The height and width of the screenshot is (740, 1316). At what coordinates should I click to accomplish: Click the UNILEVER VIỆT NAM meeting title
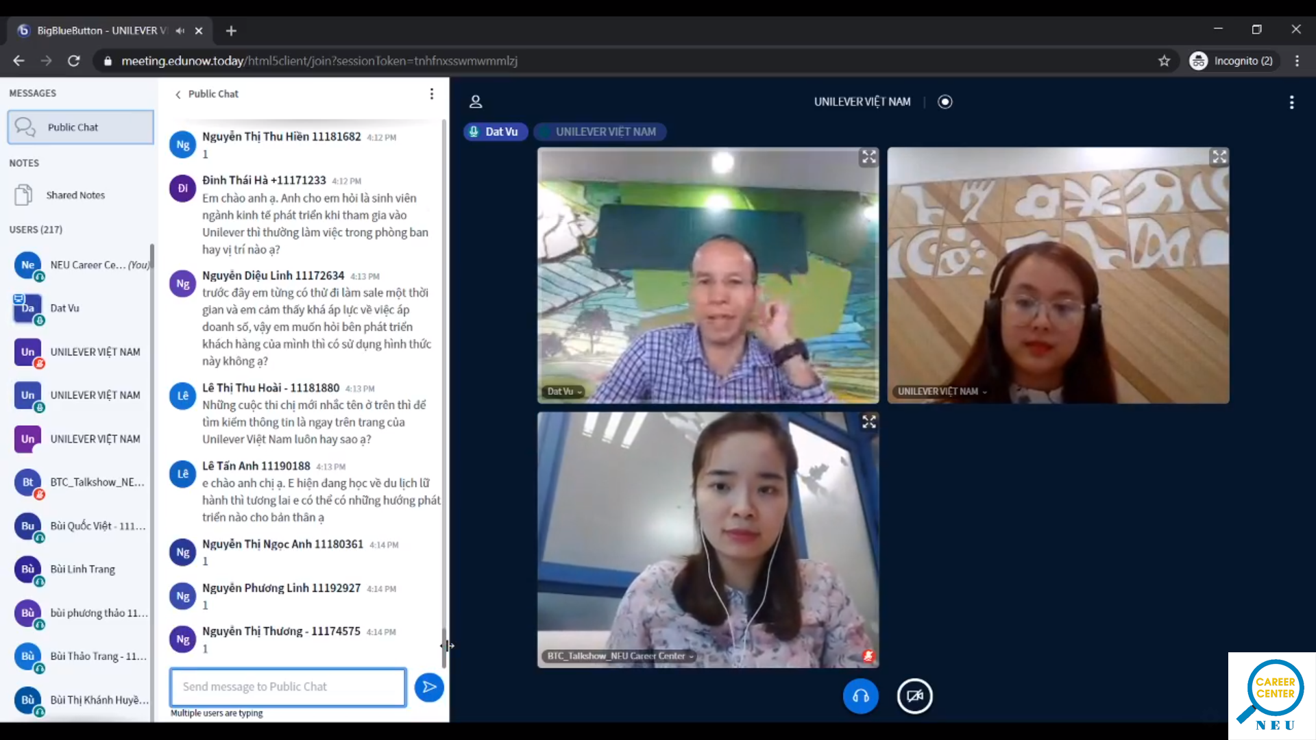862,102
